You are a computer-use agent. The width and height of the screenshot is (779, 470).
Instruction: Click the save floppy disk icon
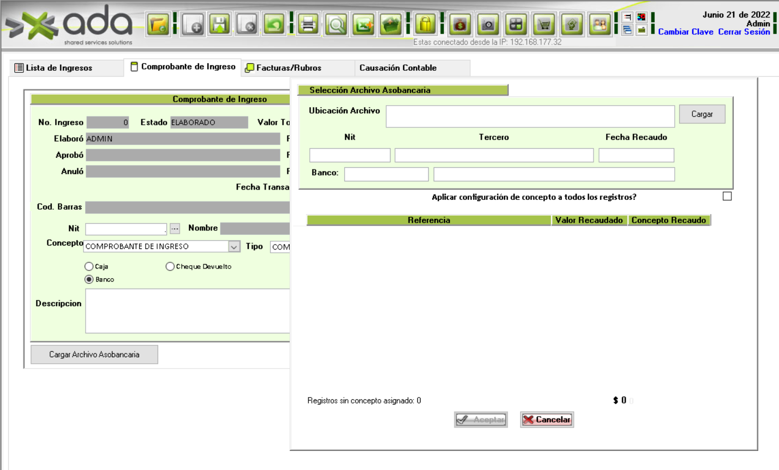tap(219, 25)
